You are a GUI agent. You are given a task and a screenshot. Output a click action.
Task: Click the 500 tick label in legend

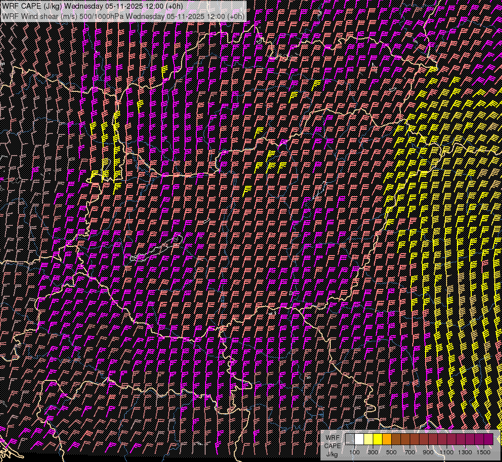[x=391, y=452]
